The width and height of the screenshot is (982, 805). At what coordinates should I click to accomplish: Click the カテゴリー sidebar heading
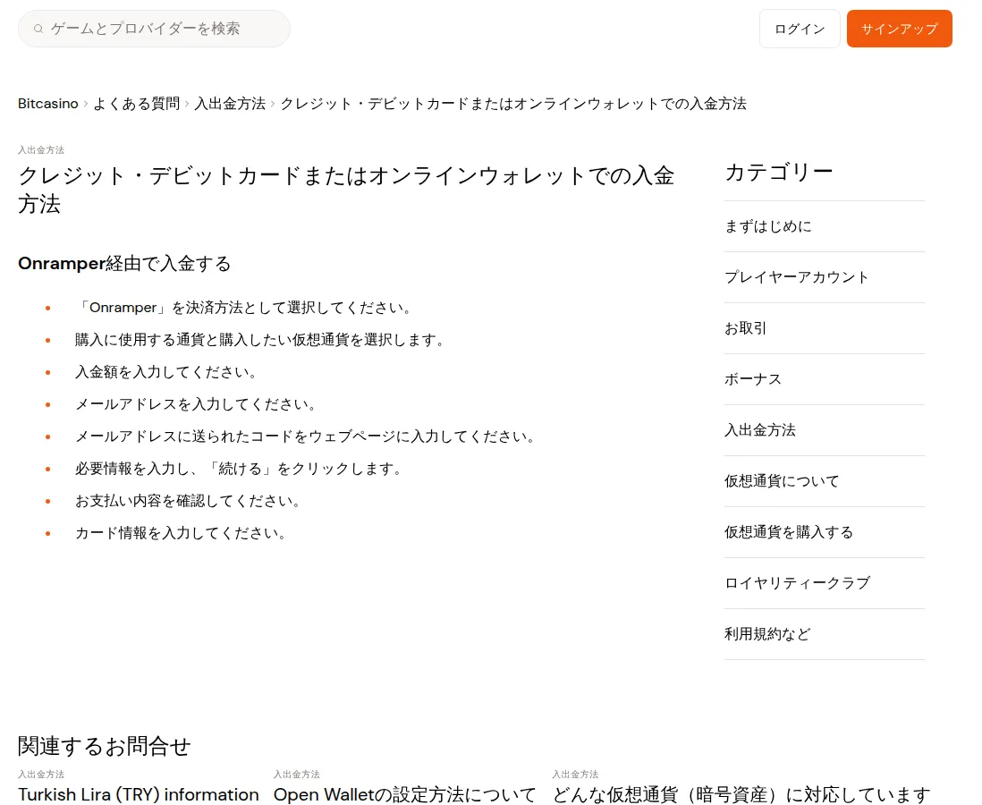click(779, 172)
